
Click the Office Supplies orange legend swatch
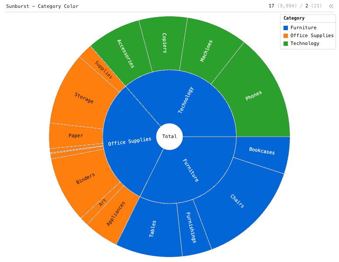point(286,36)
